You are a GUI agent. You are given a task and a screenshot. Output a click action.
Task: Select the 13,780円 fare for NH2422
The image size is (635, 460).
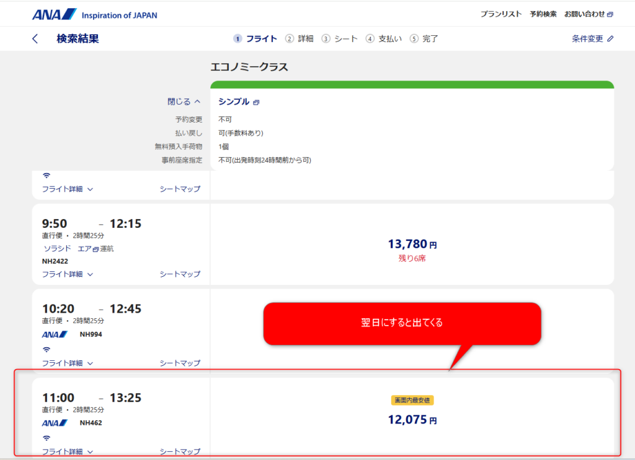coord(412,245)
